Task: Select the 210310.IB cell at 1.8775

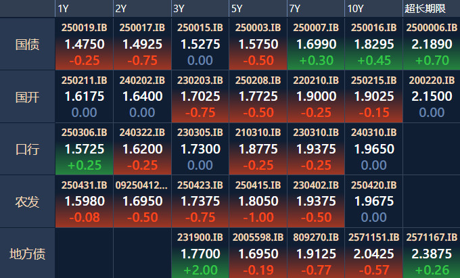Action: tap(258, 149)
